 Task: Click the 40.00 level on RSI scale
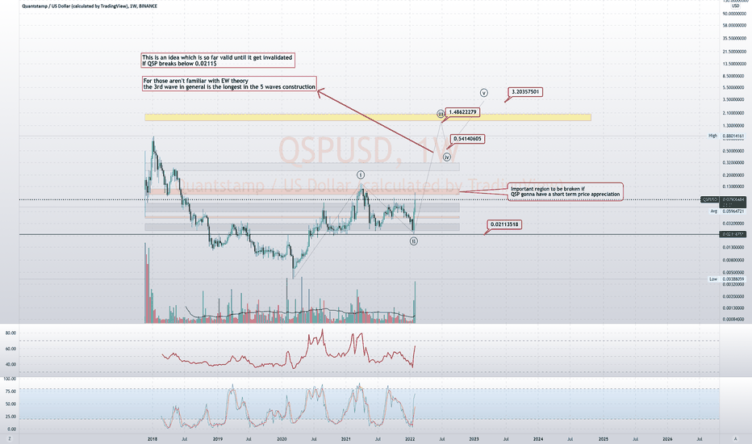click(x=10, y=364)
